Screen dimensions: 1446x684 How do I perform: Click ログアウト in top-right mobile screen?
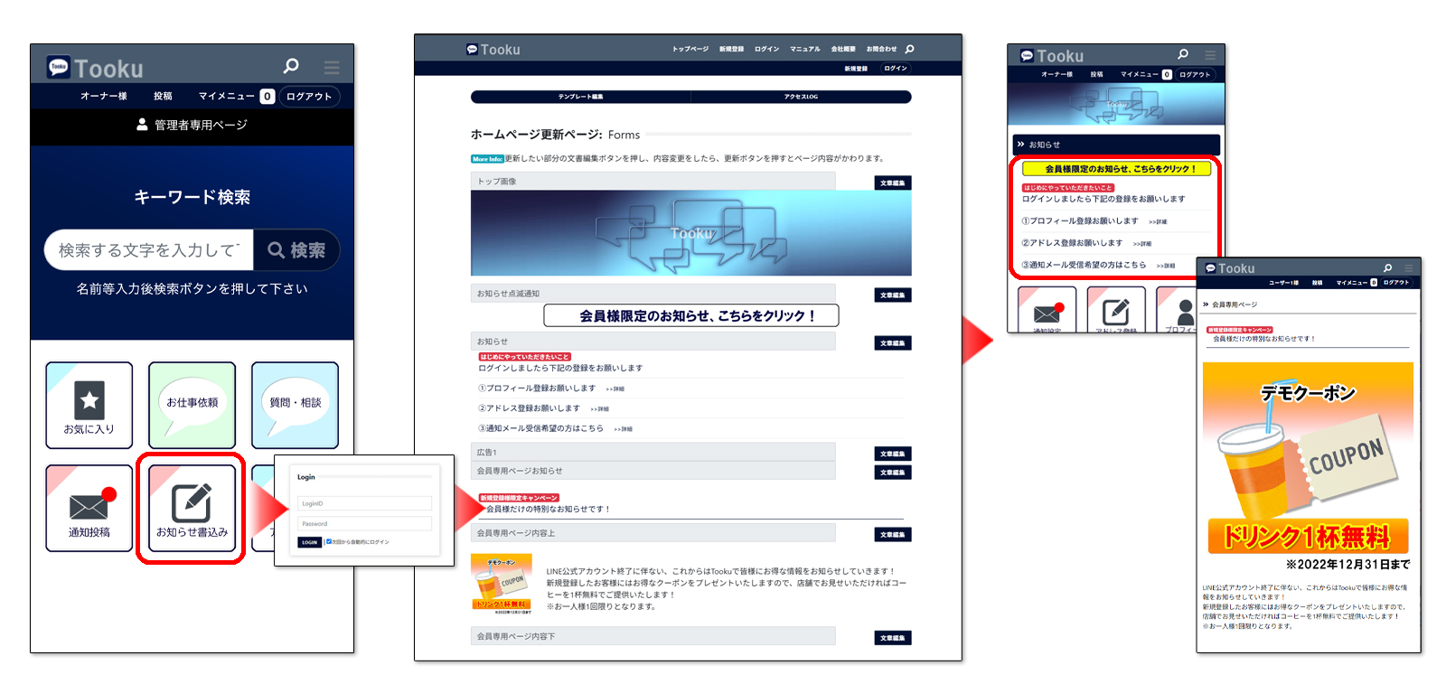(x=1195, y=75)
